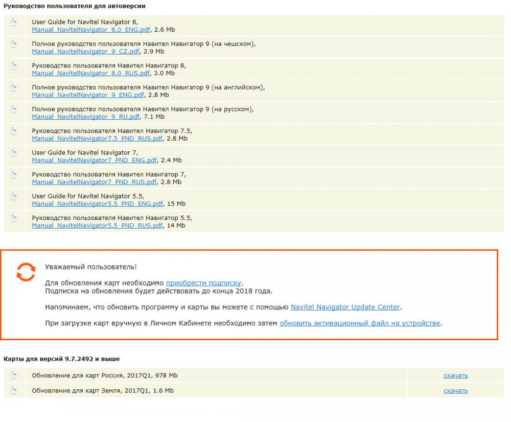
Task: Open Navitel Navigator Update Center link
Action: (x=345, y=307)
